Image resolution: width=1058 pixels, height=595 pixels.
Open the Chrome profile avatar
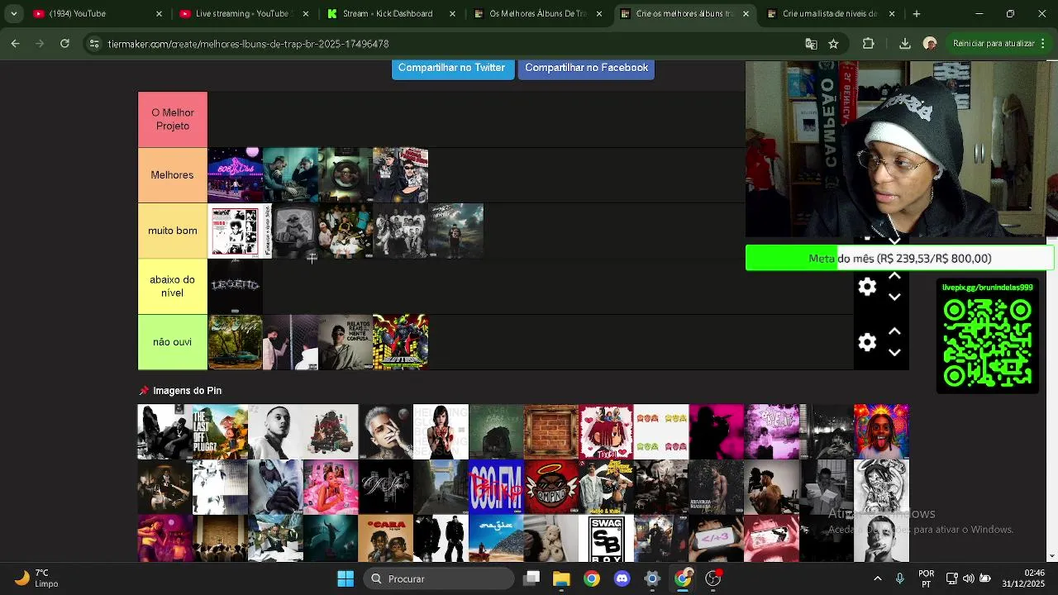930,44
